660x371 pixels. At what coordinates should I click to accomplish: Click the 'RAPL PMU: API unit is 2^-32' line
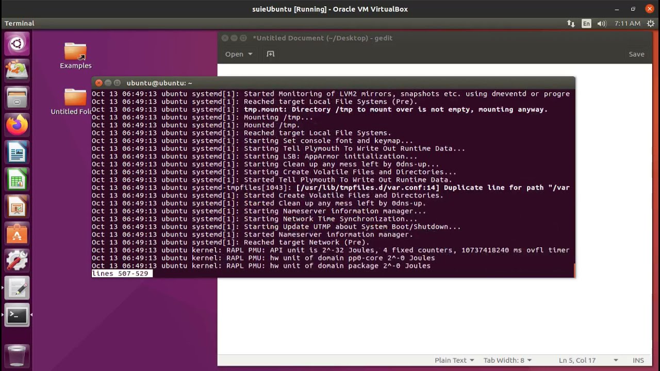point(331,250)
